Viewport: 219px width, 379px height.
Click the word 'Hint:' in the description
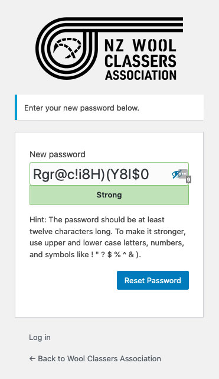[38, 220]
